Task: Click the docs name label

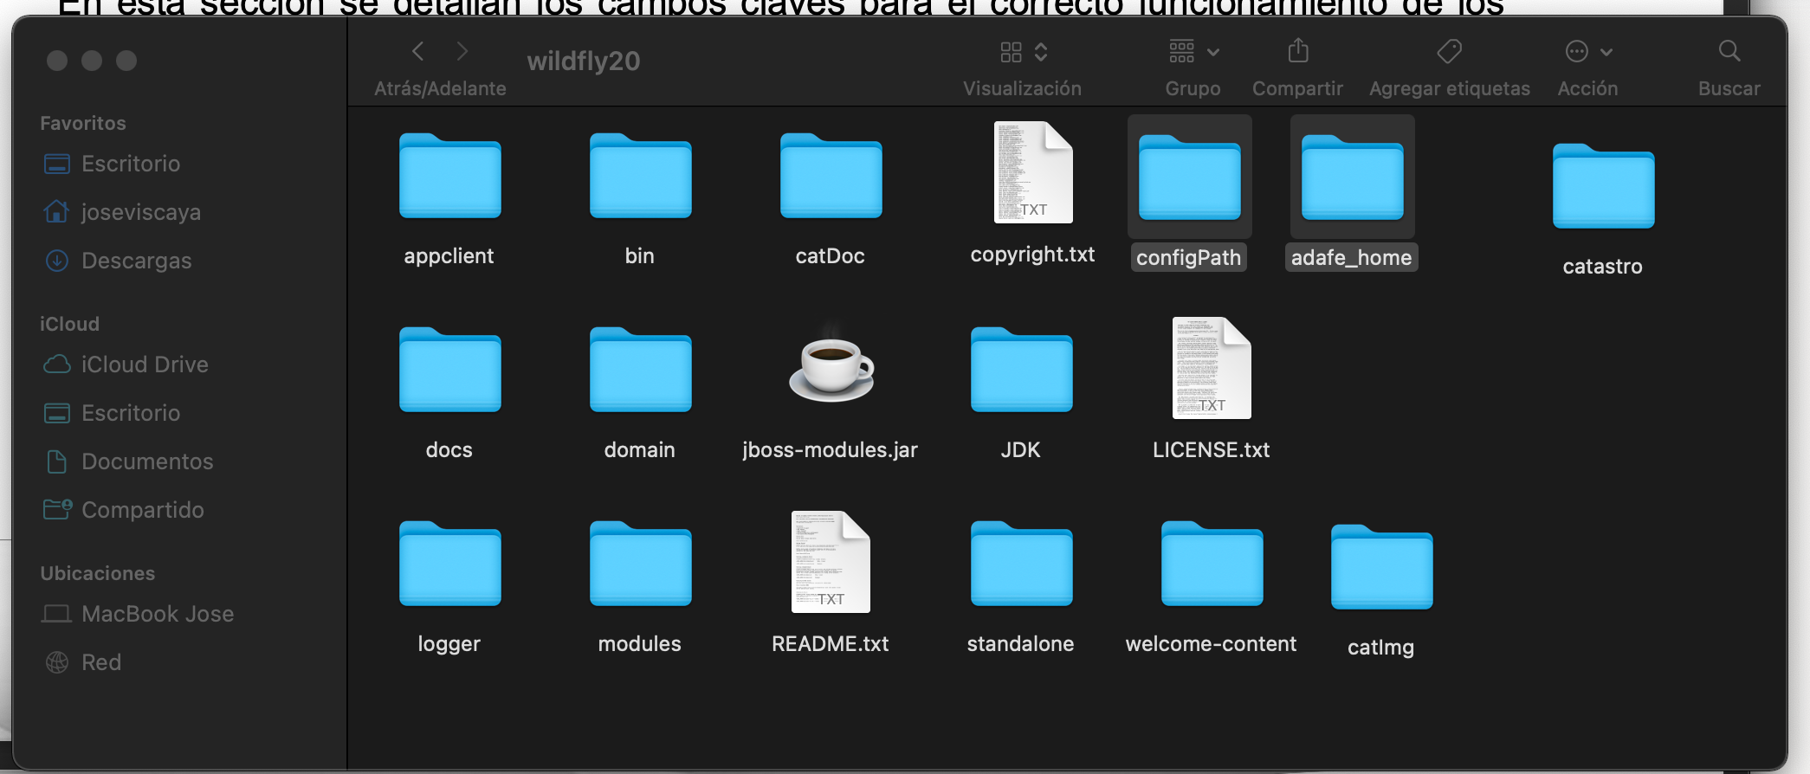Action: pos(449,450)
